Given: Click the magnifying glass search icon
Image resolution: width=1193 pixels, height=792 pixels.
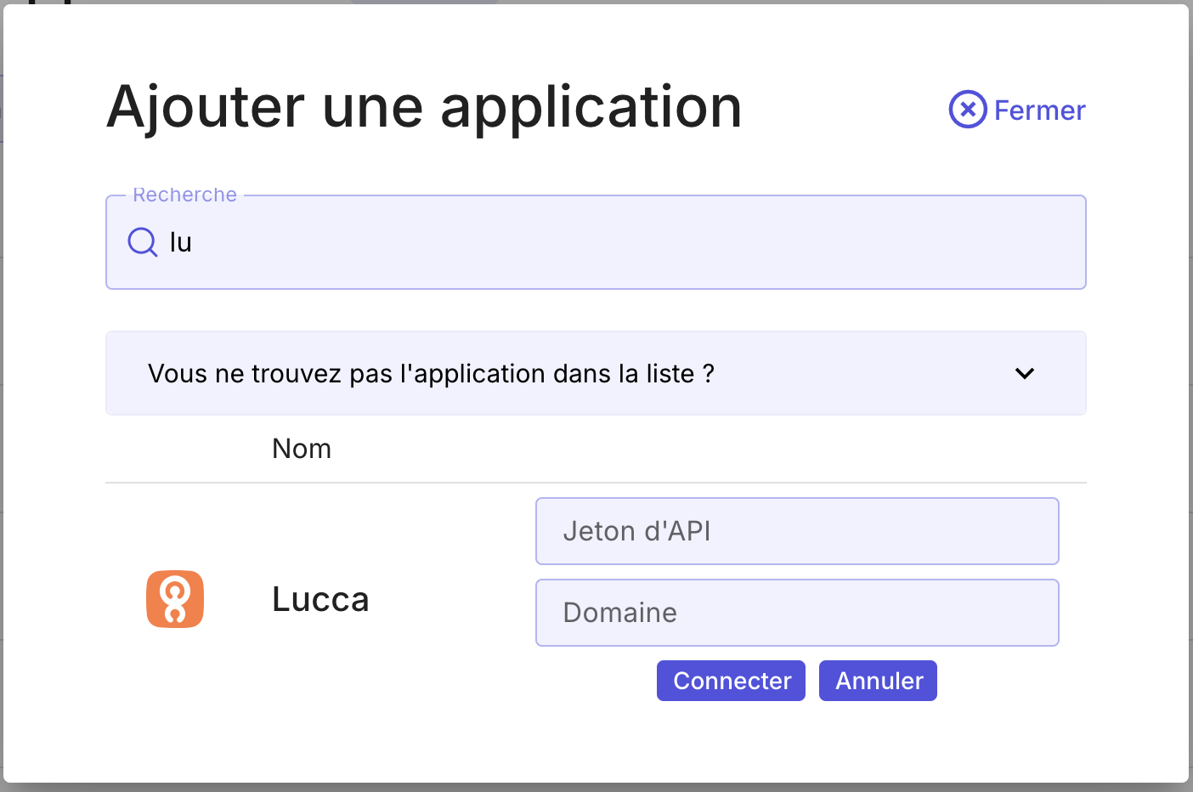Looking at the screenshot, I should point(143,242).
